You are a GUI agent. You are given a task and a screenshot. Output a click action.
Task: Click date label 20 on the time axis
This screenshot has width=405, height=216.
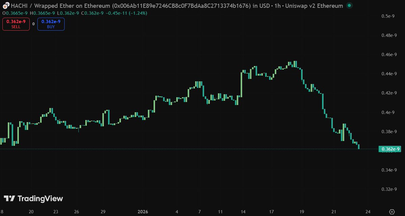pyautogui.click(x=31, y=212)
